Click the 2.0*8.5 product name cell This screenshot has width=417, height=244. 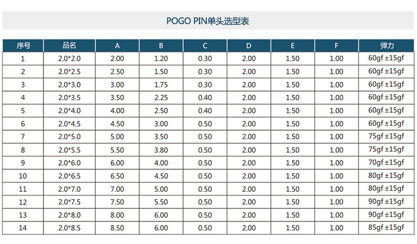click(69, 228)
